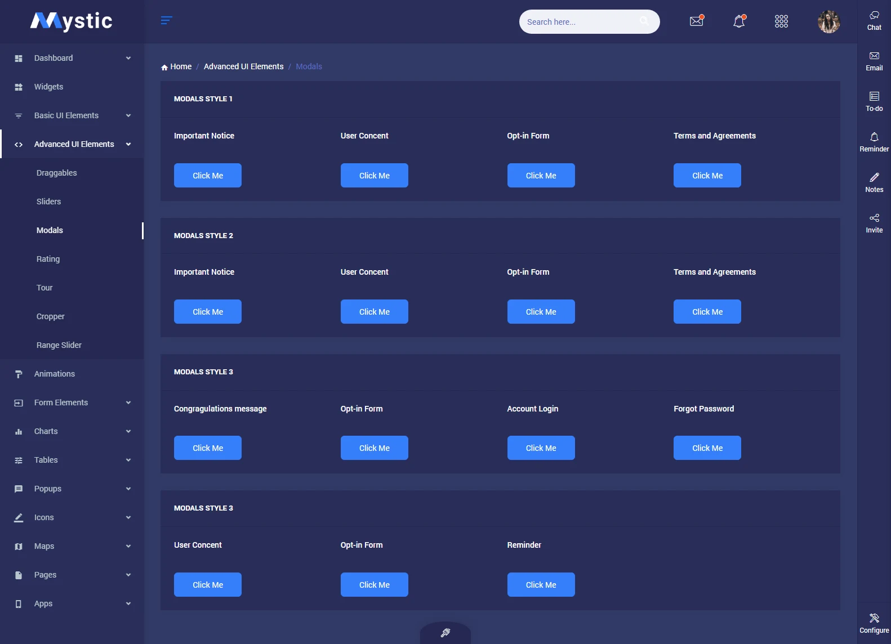The height and width of the screenshot is (644, 891).
Task: Open Notes pencil icon
Action: pyautogui.click(x=874, y=178)
